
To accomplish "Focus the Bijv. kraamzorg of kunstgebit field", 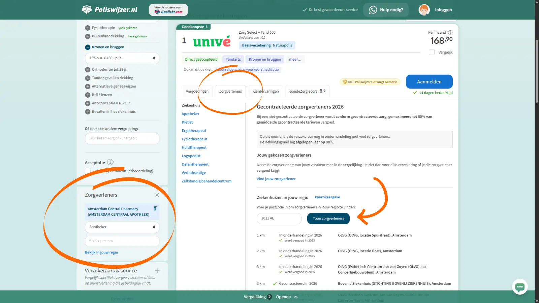I will coord(122,138).
